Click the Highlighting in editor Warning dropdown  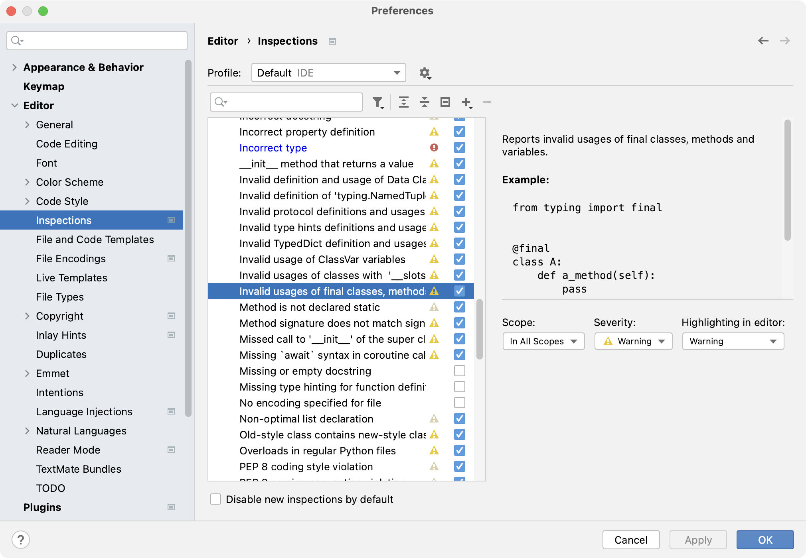click(x=733, y=342)
